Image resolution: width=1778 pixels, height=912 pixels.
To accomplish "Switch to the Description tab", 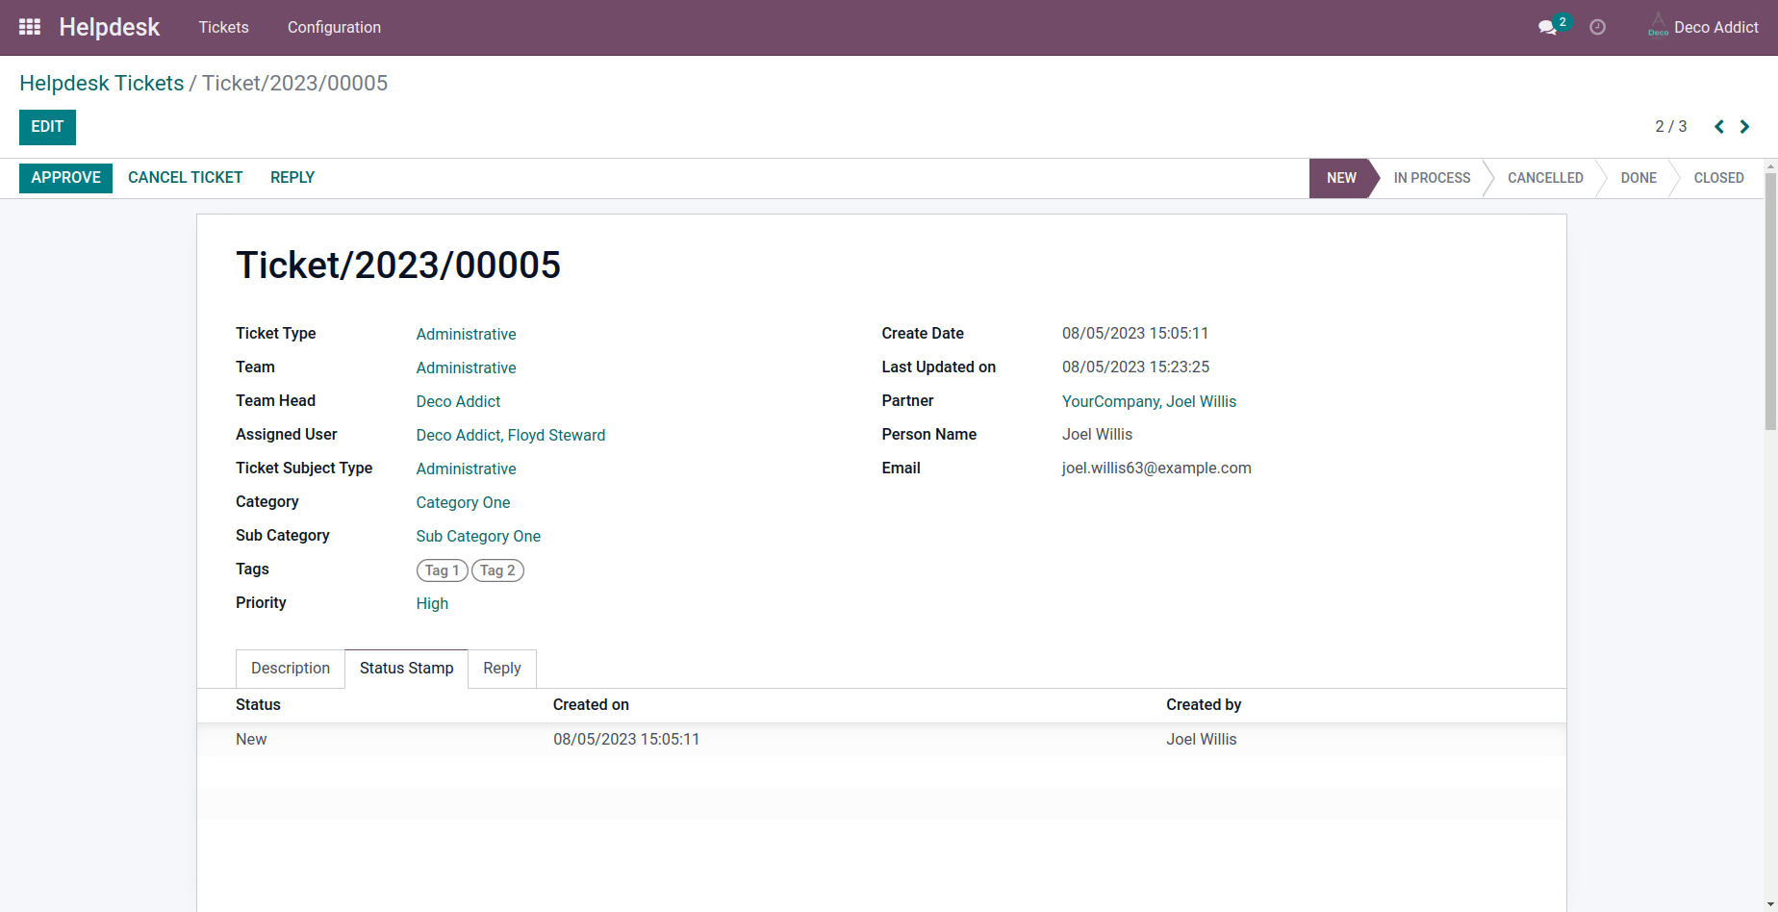I will coord(291,669).
